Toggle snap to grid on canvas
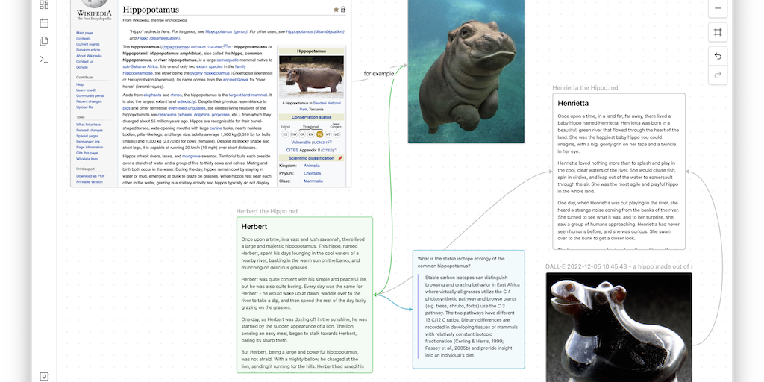The height and width of the screenshot is (382, 764). click(x=718, y=32)
